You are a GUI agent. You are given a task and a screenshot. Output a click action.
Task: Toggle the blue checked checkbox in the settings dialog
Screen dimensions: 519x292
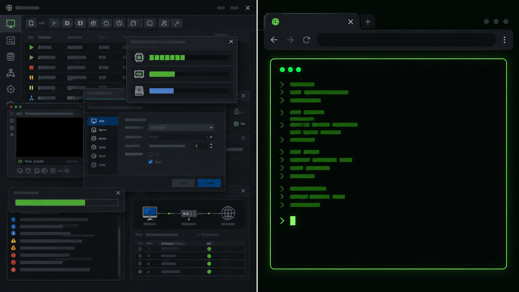coord(151,162)
